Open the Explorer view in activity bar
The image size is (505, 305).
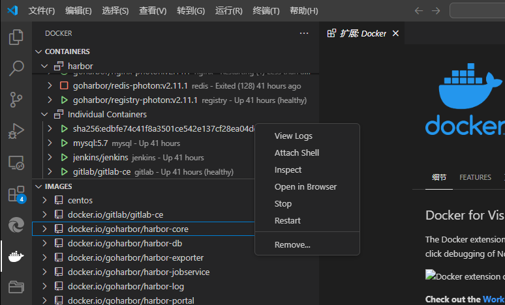click(16, 37)
